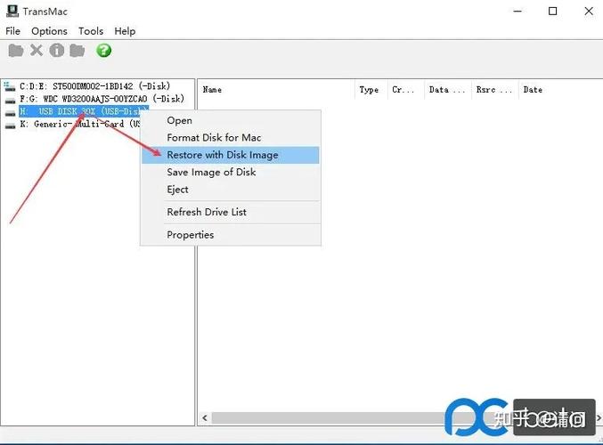Screen dimensions: 603x445
Task: Click the delete X toolbar icon
Action: [37, 51]
